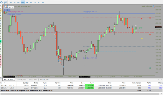Open the second XAUUSD,M30 chart tab
Viewport: 163px width, 95px height.
21,80
